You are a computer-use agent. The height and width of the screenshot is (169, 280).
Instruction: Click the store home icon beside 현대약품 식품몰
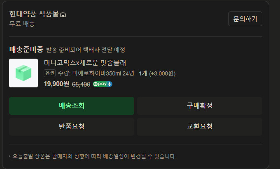63,14
